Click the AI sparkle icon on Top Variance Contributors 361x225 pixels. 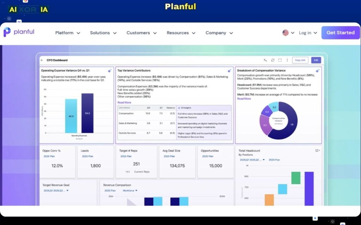coord(230,70)
